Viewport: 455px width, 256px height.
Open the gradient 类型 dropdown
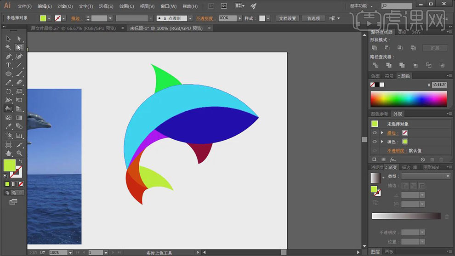click(425, 176)
